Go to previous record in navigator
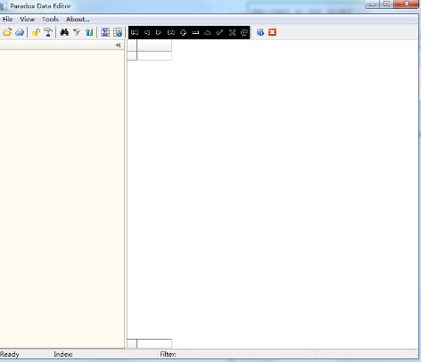This screenshot has height=362, width=421. click(x=147, y=32)
